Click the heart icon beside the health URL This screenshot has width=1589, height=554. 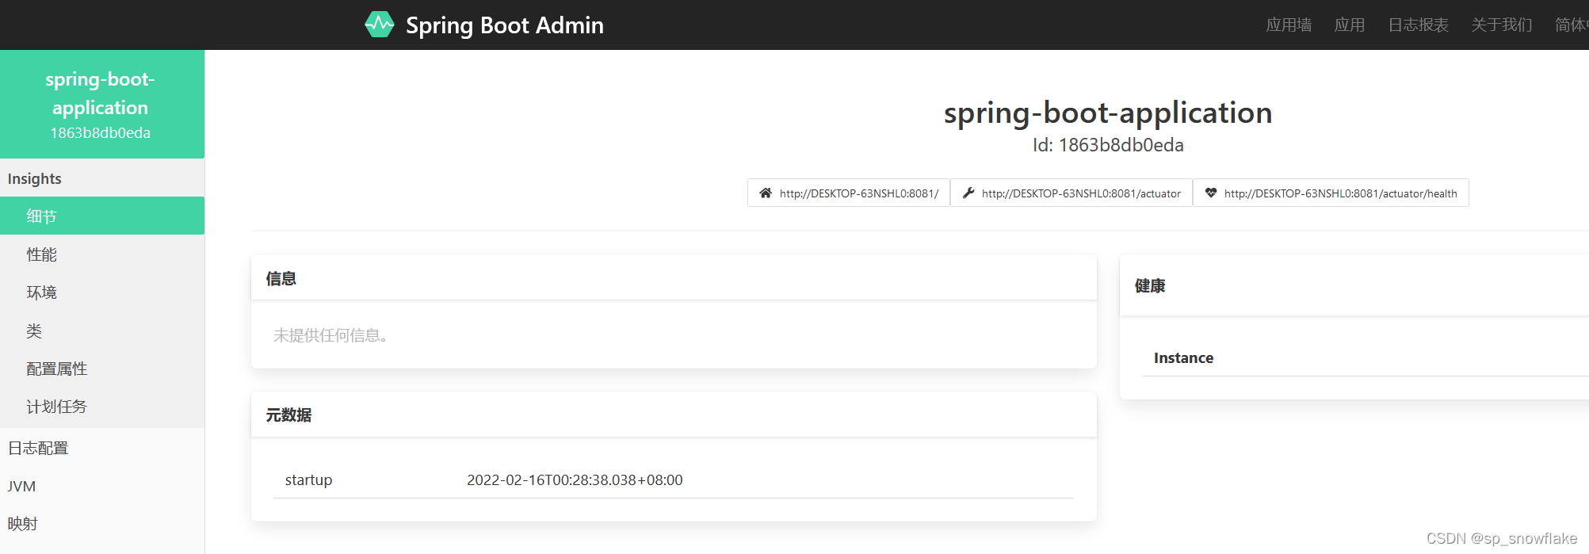(1211, 193)
